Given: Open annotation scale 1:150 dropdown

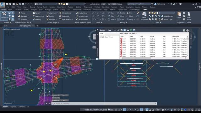Looking at the screenshot, I should point(158,110).
